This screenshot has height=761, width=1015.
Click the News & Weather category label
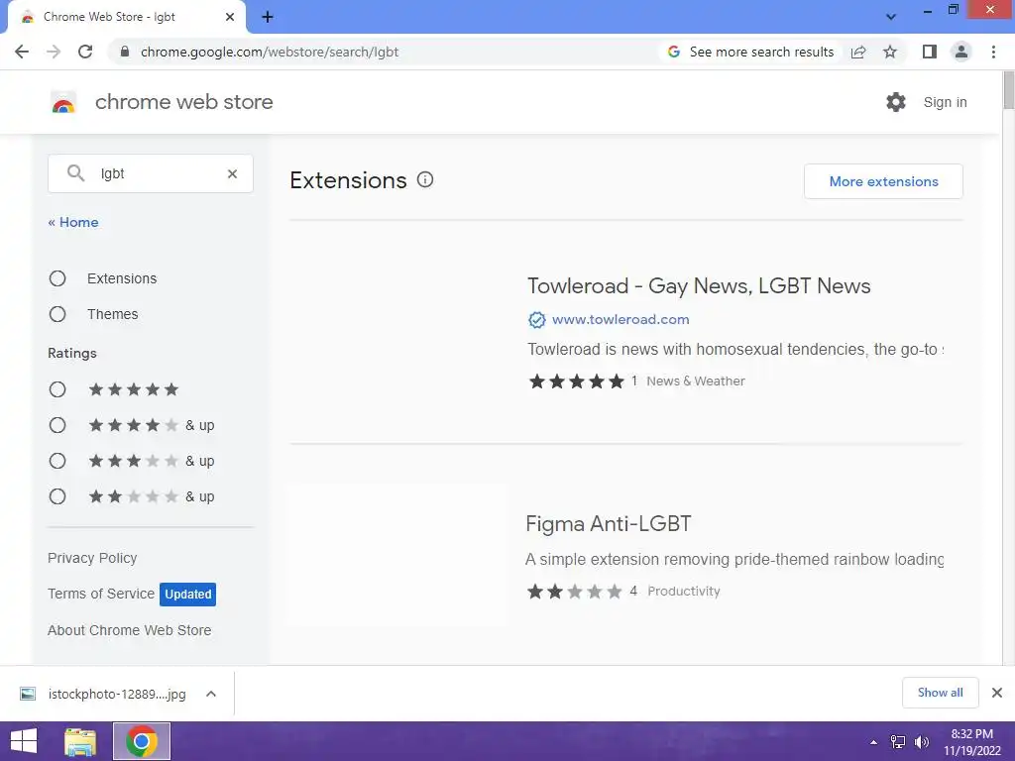(x=695, y=381)
